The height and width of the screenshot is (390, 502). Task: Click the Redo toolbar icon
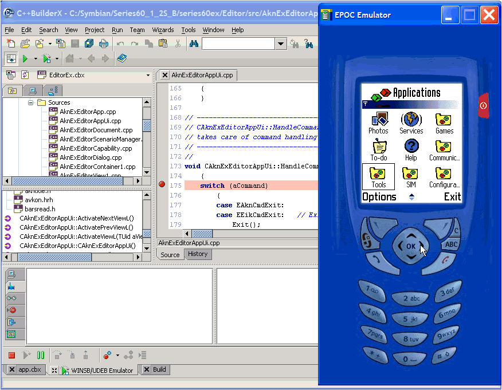click(x=135, y=44)
